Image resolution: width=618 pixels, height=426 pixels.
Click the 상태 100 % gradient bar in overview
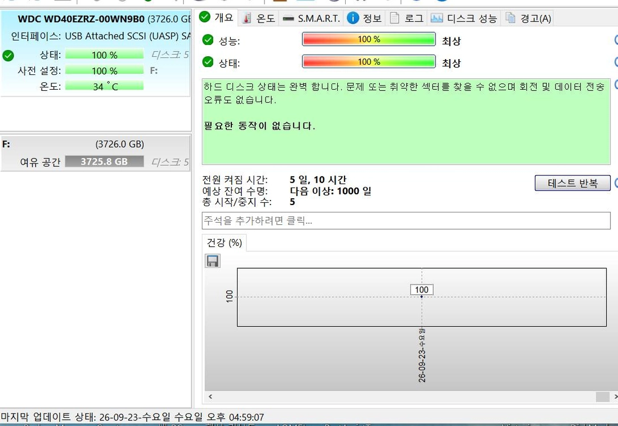click(368, 62)
